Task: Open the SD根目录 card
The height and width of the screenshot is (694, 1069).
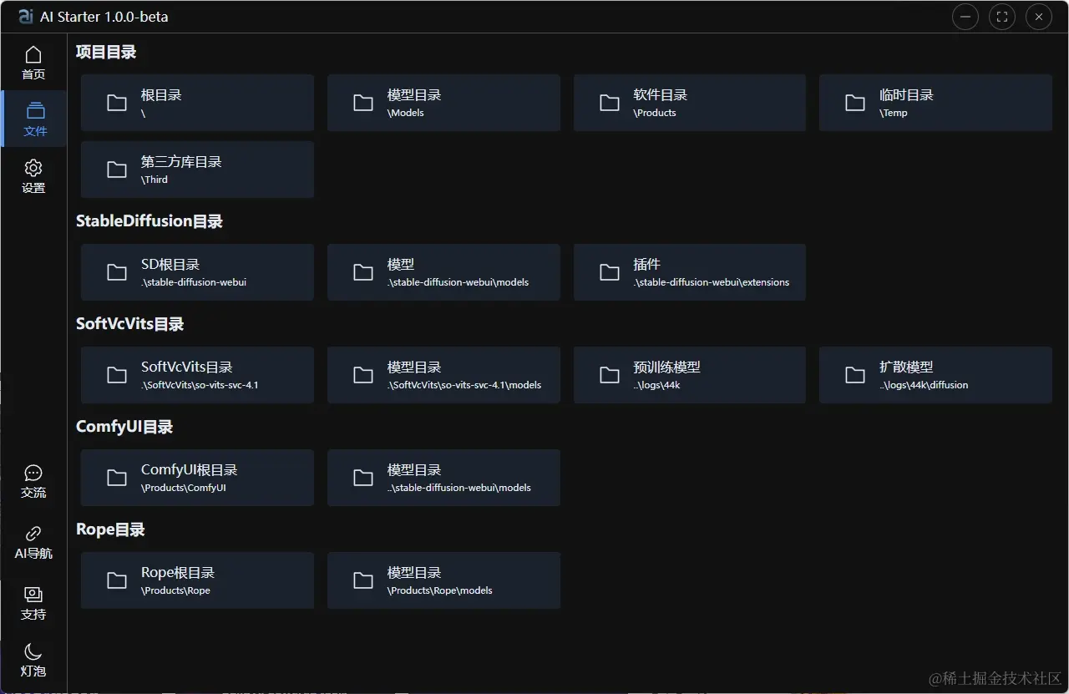Action: pyautogui.click(x=197, y=272)
